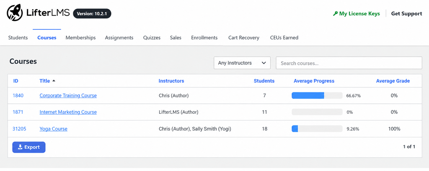This screenshot has width=429, height=171.
Task: Click the key icon beside My License Keys
Action: tap(335, 14)
